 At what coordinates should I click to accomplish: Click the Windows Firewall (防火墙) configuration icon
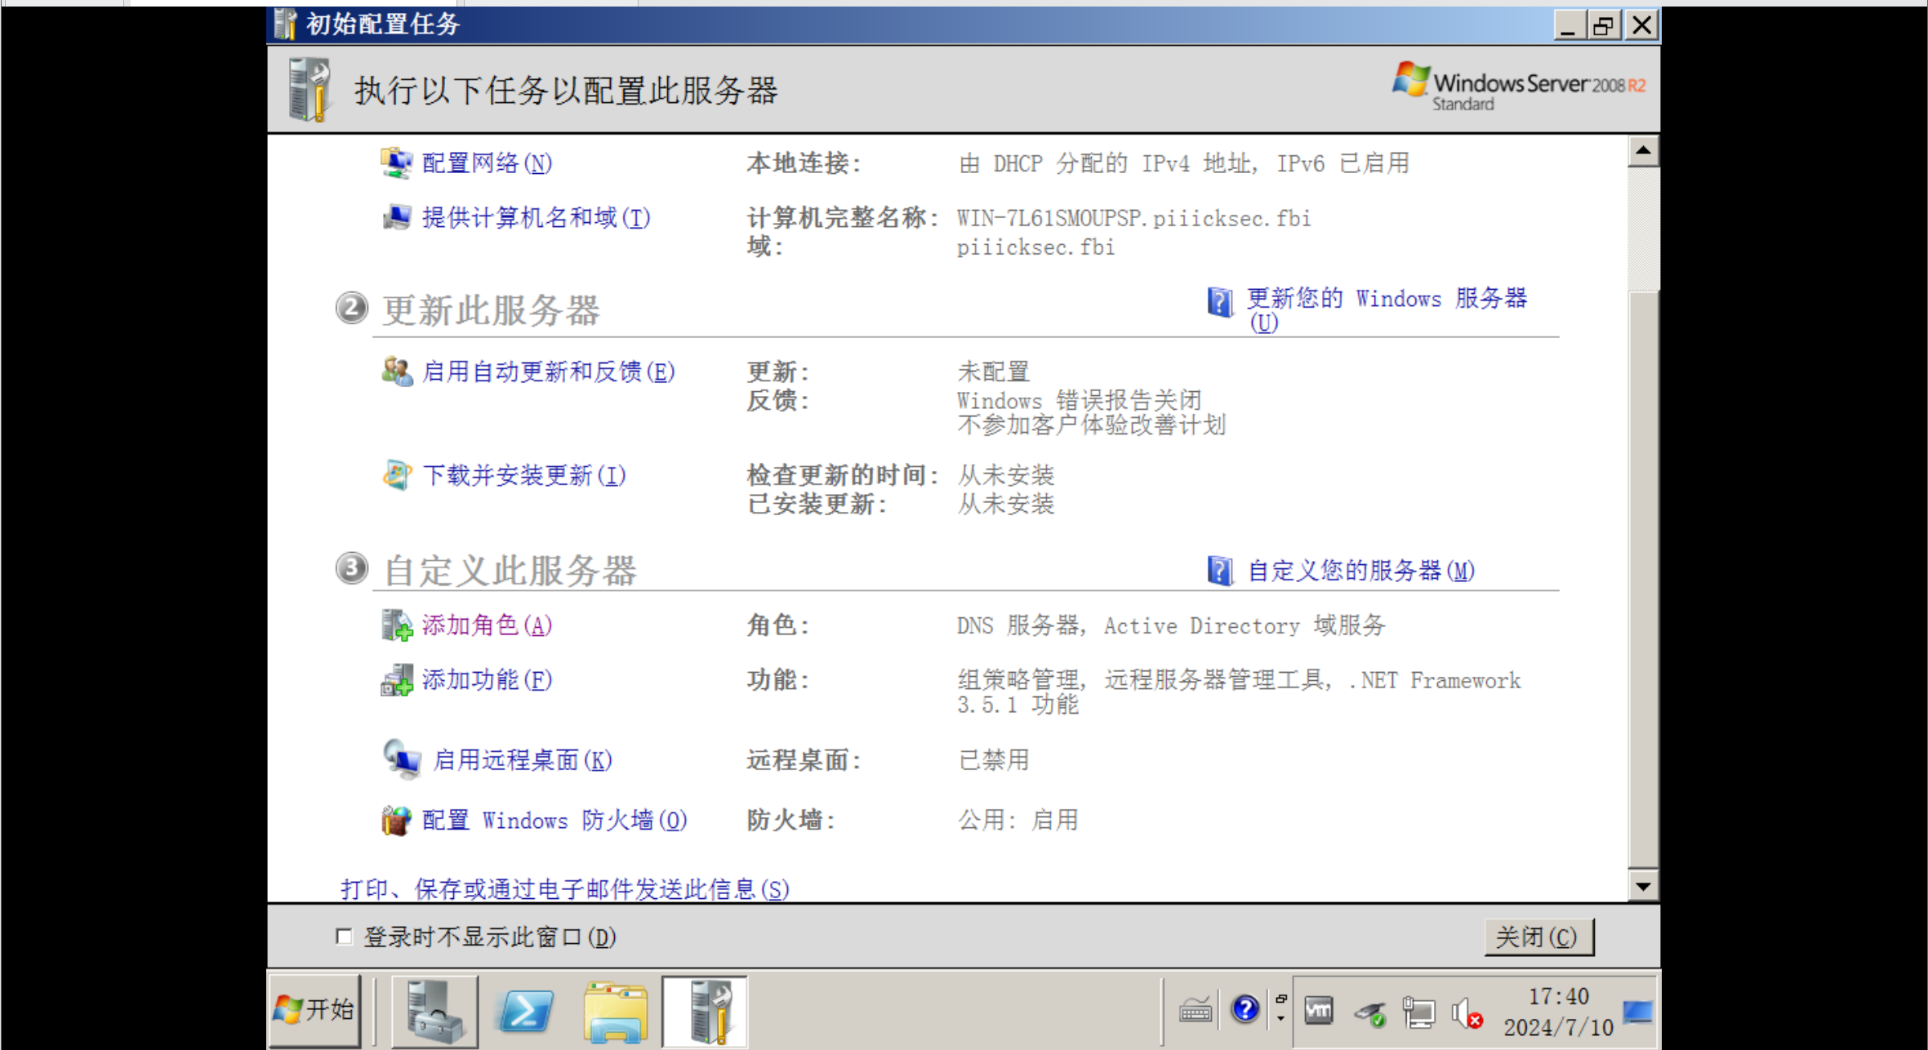pyautogui.click(x=396, y=820)
